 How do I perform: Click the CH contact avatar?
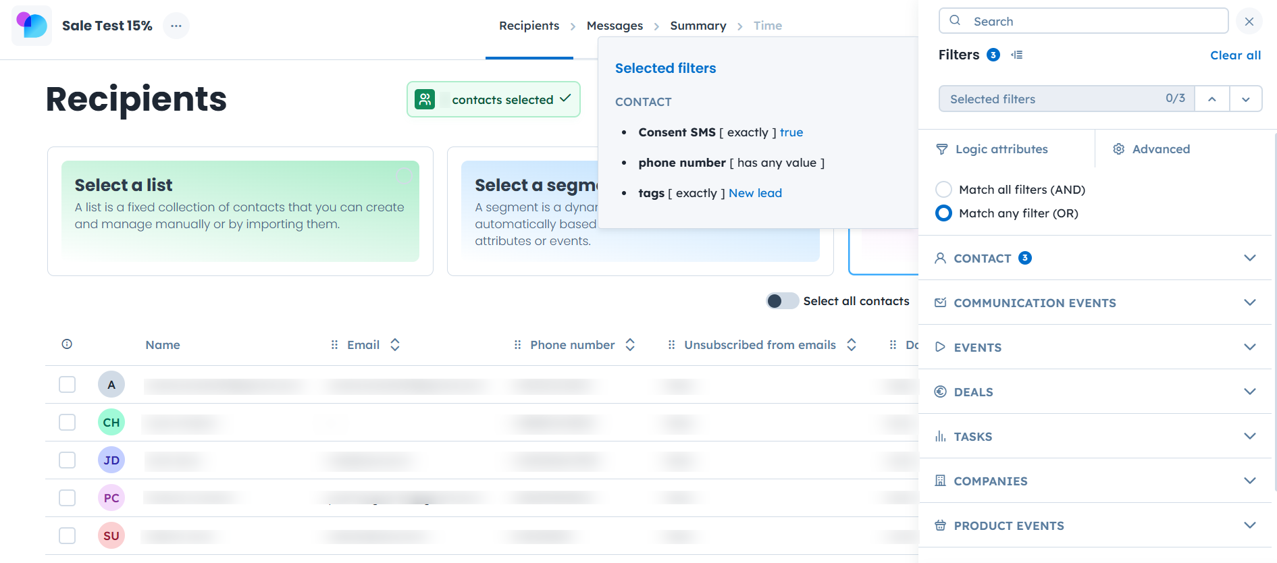[111, 423]
